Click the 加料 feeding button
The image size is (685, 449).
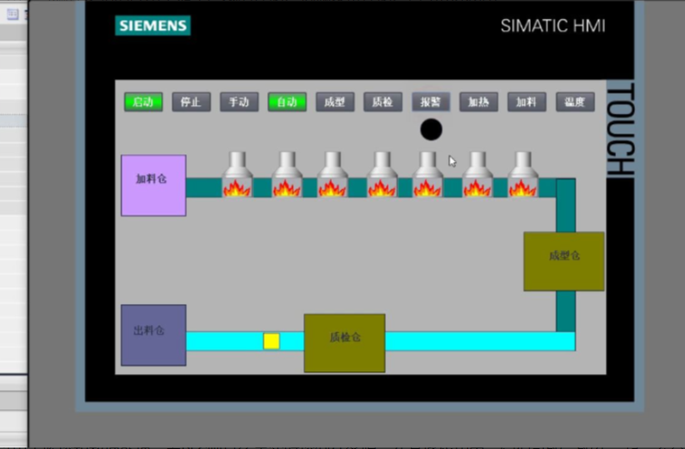point(526,102)
